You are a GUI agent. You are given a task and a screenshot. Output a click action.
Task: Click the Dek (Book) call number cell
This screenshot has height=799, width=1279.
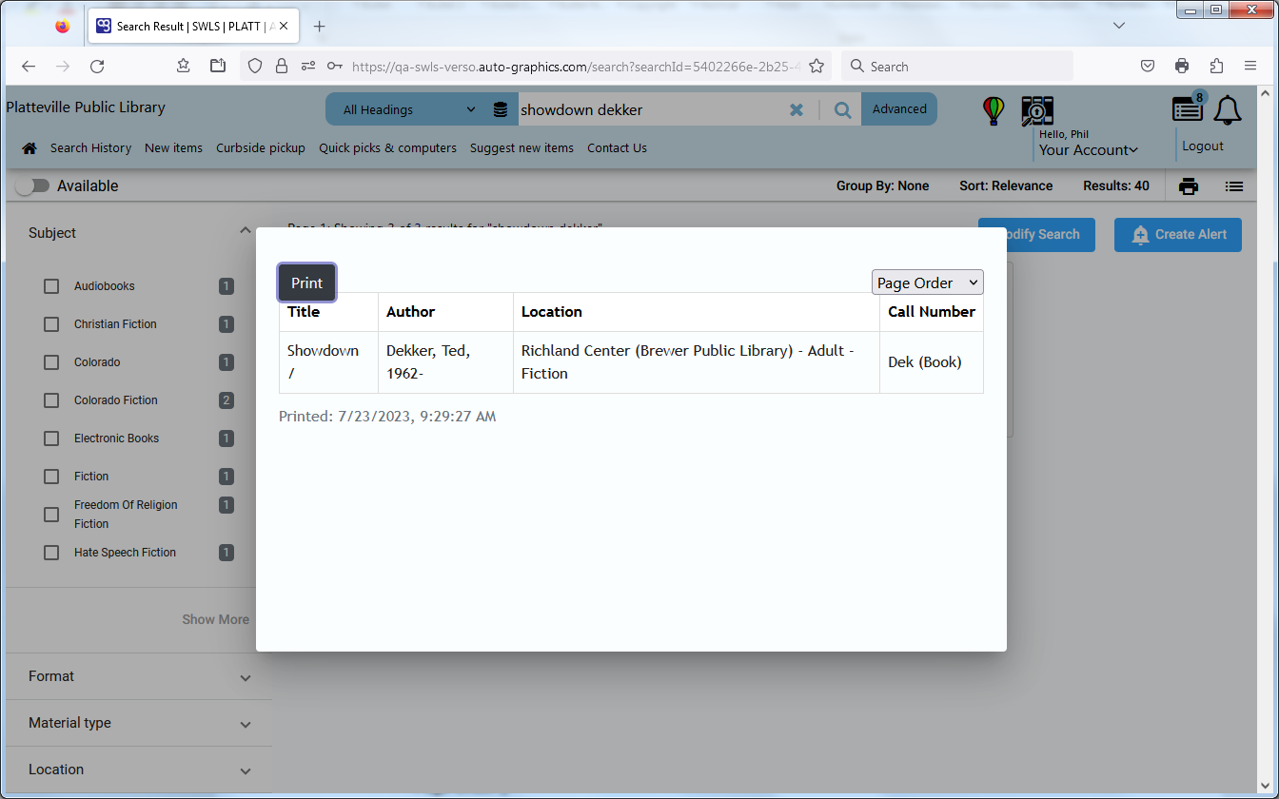(931, 361)
